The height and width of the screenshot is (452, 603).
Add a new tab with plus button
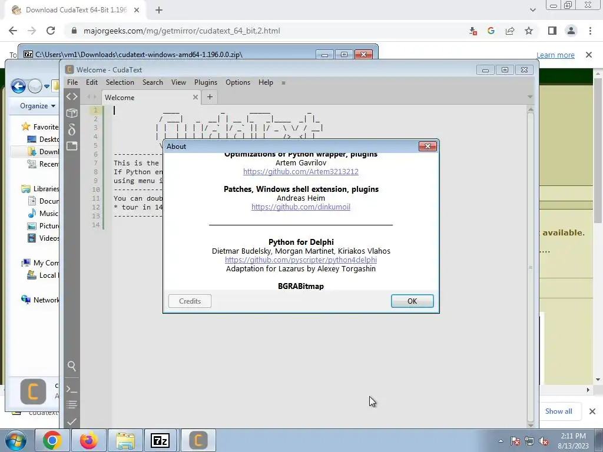click(x=210, y=97)
